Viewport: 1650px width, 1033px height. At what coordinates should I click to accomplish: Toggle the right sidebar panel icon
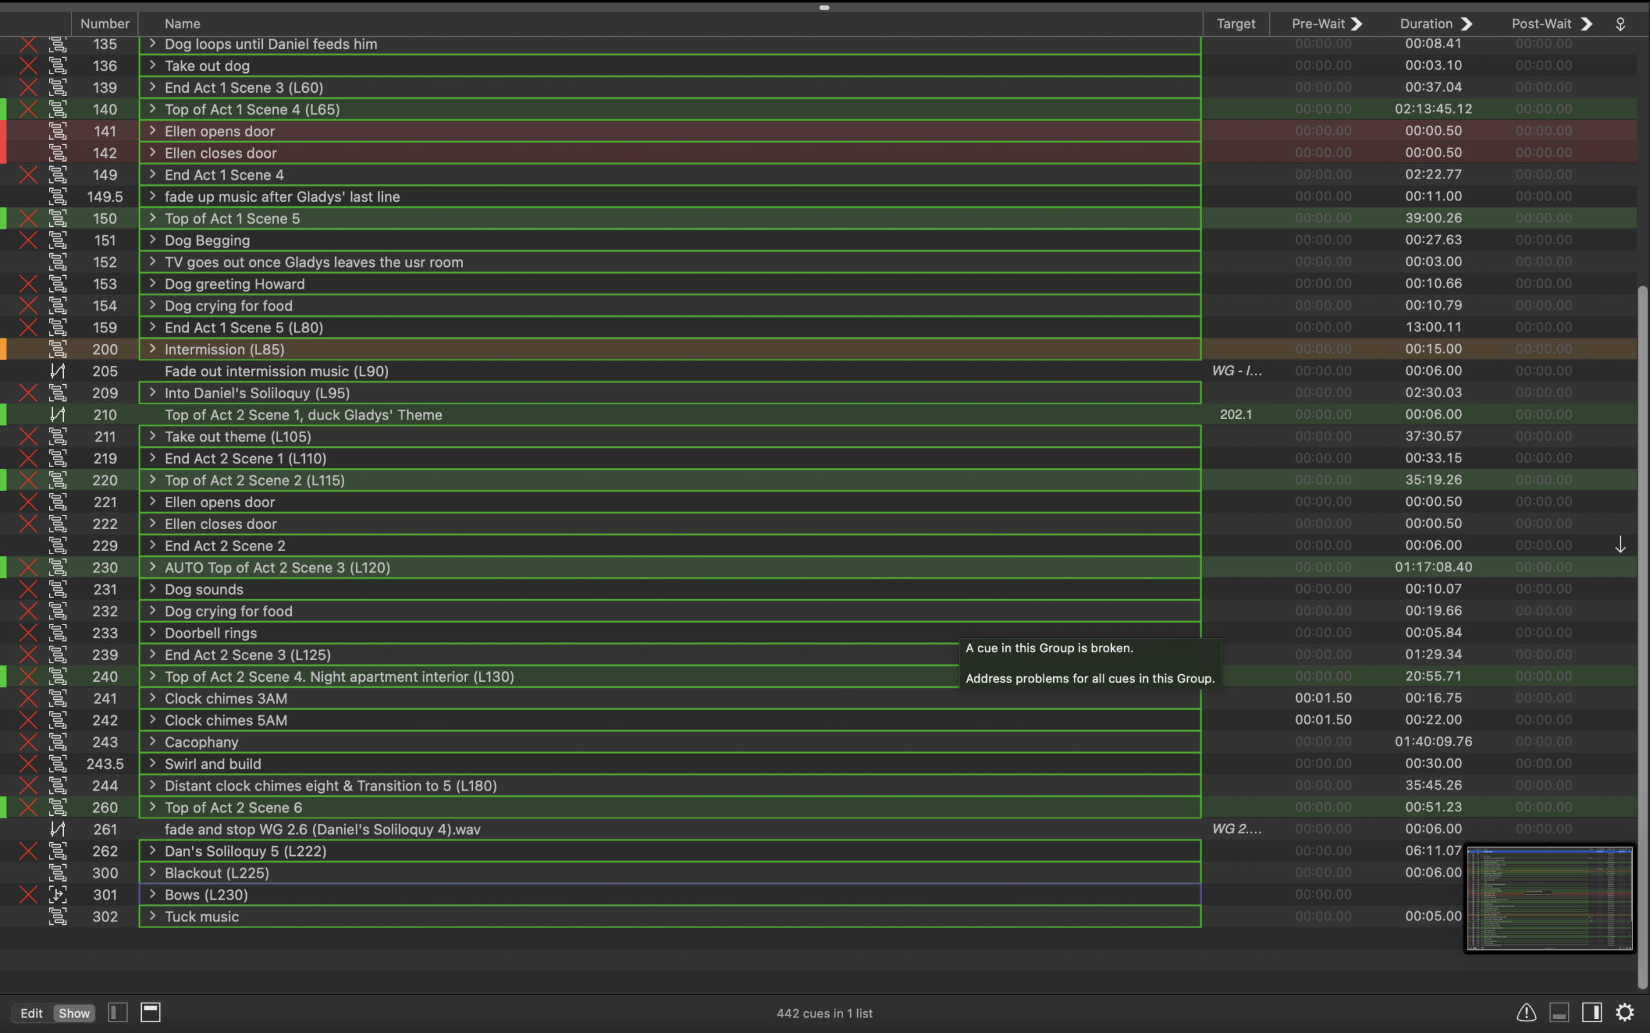click(1592, 1012)
